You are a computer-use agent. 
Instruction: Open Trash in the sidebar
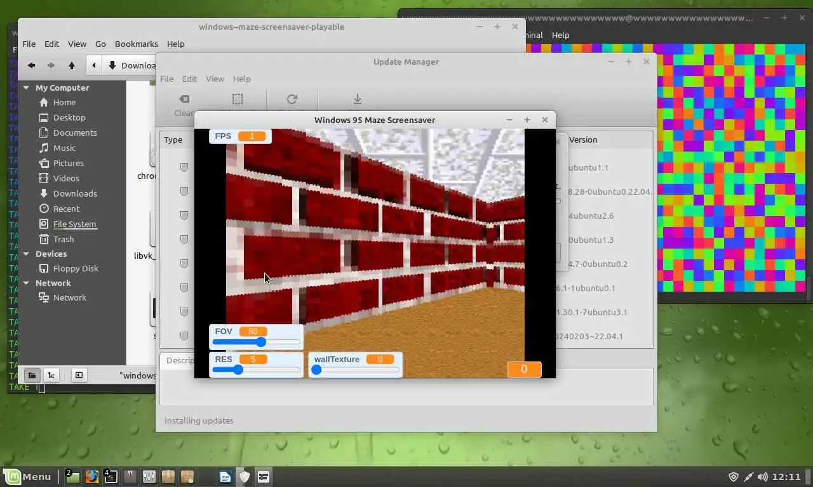(64, 239)
